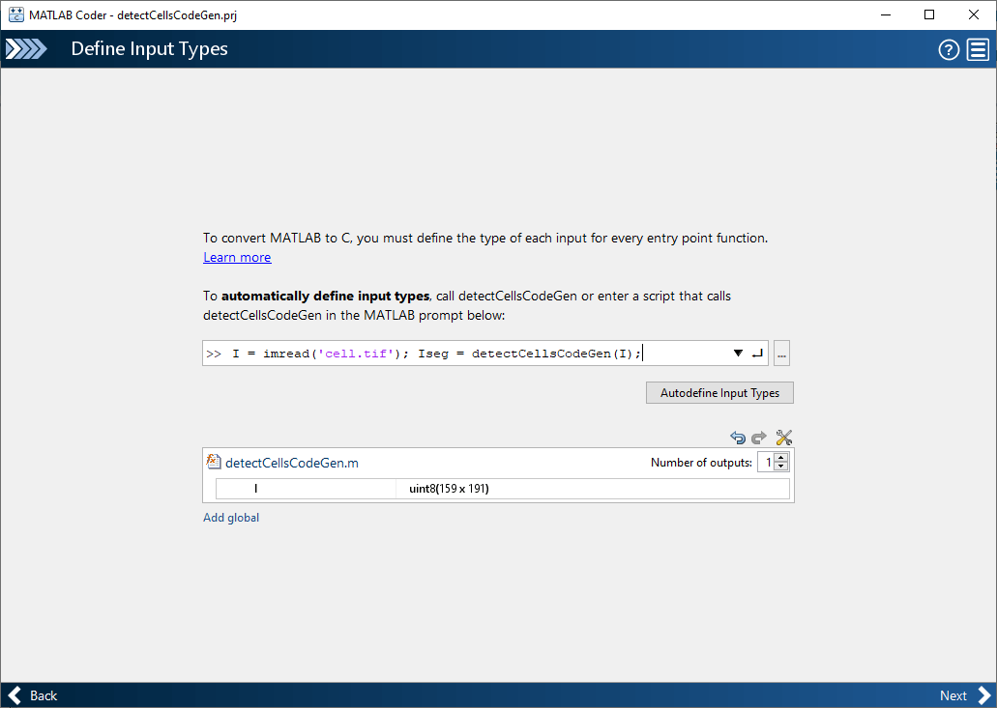Open command history dropdown arrow
This screenshot has height=708, width=997.
738,354
